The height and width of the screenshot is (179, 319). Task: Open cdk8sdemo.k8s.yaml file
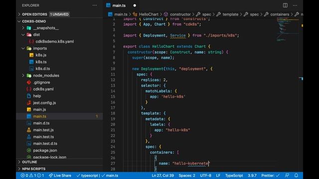[55, 41]
